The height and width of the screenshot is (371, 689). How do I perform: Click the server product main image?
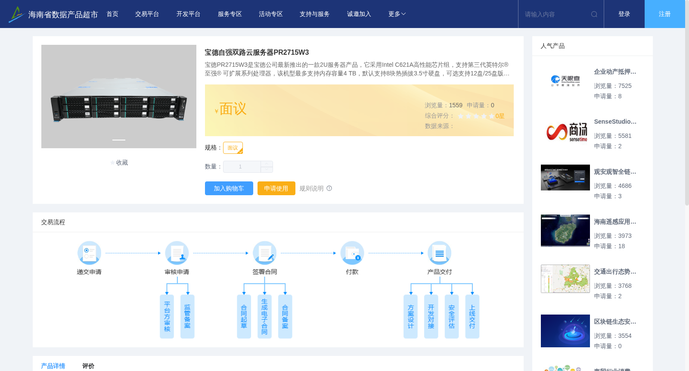coord(119,97)
